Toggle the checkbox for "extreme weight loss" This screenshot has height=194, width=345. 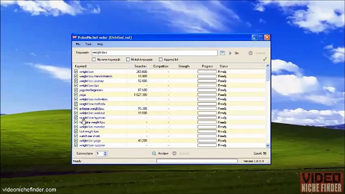click(x=76, y=108)
